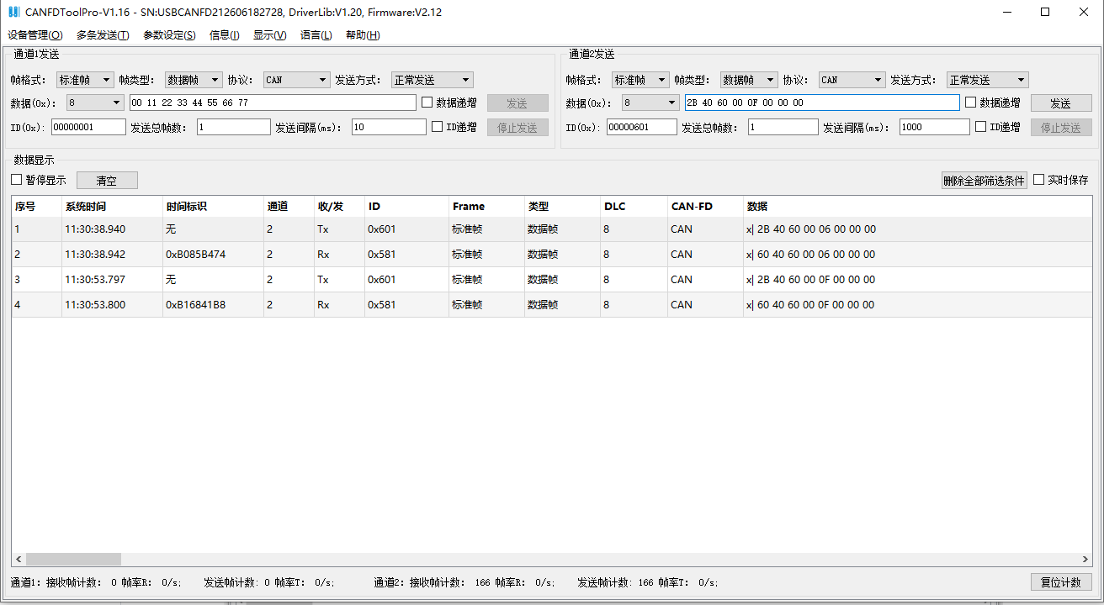
Task: Select timestamp cell 0xB085B474
Action: [x=214, y=254]
